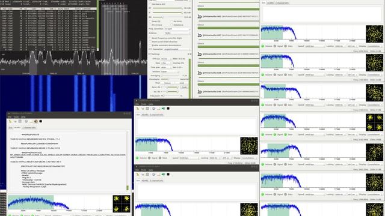The height and width of the screenshot is (216, 385).
Task: Click the grid icon in the lower-middle JAERO window toolbar
Action: pyautogui.click(x=147, y=175)
